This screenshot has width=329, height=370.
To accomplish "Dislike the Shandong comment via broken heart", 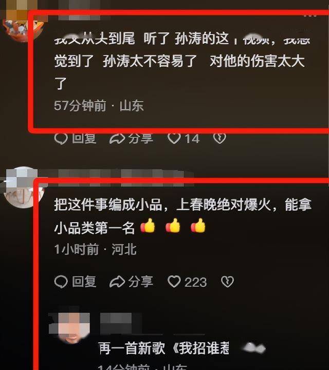I will (x=220, y=138).
